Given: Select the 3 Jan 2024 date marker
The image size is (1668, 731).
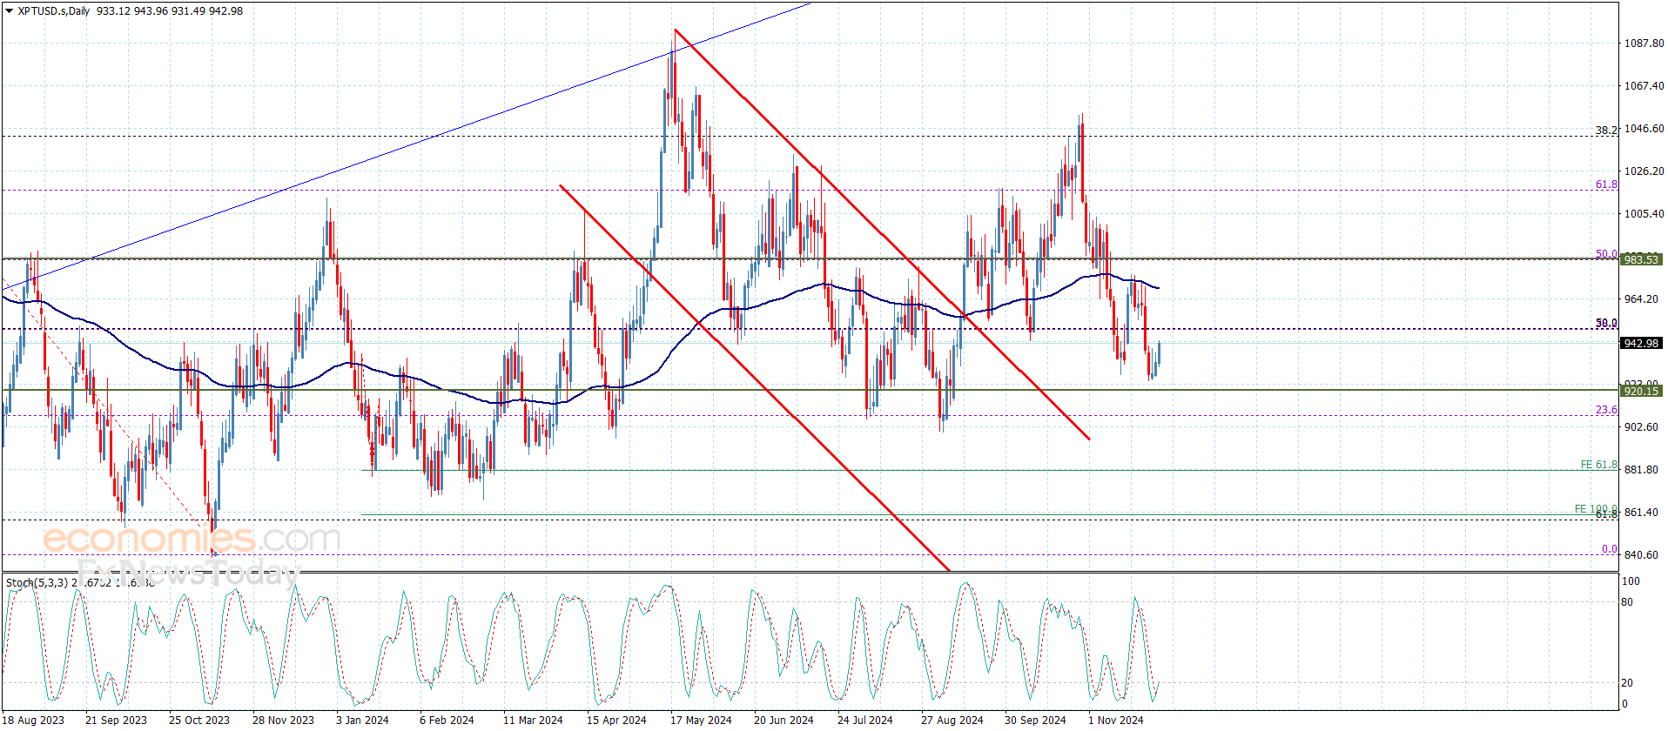Looking at the screenshot, I should (x=362, y=720).
